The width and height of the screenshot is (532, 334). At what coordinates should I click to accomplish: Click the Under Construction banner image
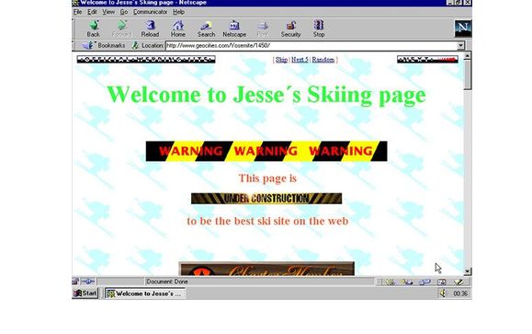click(266, 199)
